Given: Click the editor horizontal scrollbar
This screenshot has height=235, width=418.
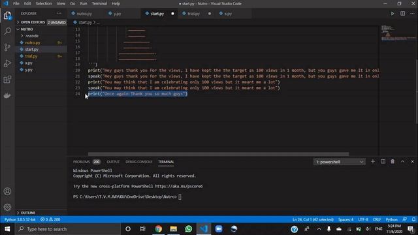Looking at the screenshot, I should (218, 154).
